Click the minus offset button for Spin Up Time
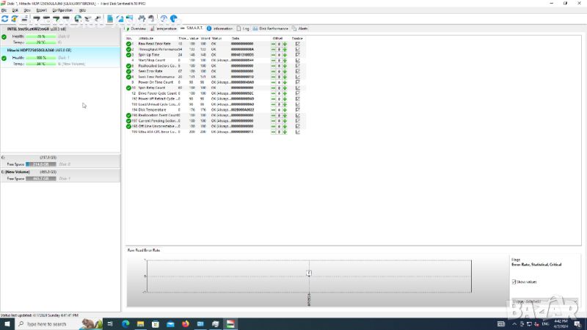The width and height of the screenshot is (587, 330). click(x=274, y=54)
